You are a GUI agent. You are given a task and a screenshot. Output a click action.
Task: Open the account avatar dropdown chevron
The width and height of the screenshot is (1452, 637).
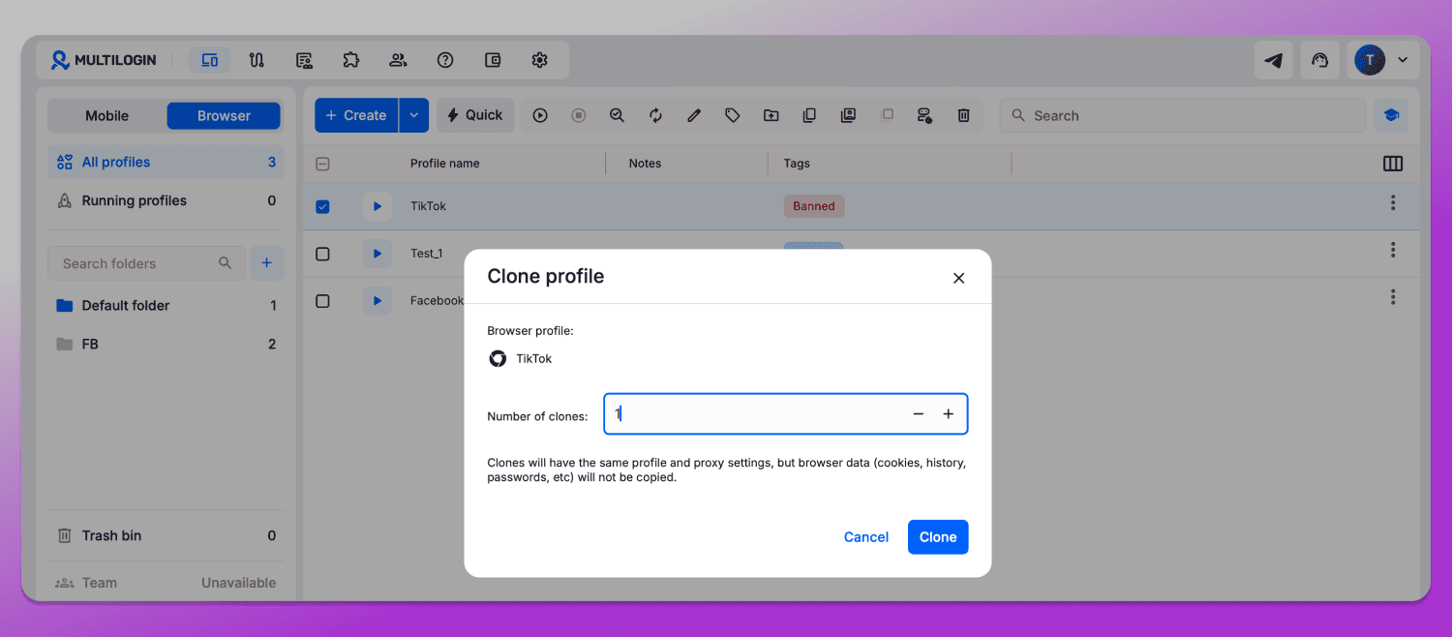pyautogui.click(x=1403, y=60)
